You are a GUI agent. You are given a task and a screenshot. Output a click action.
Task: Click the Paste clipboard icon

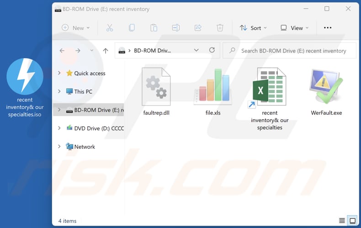click(x=154, y=28)
